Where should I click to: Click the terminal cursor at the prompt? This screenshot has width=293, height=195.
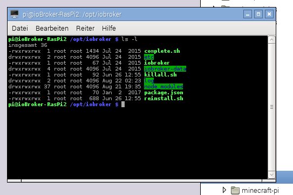click(123, 105)
